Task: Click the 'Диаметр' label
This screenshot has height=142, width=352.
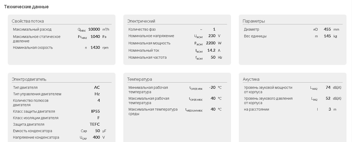Action: pyautogui.click(x=252, y=30)
